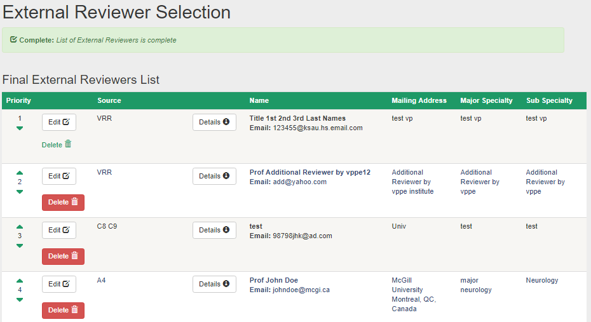The image size is (591, 322).
Task: Edit the Title 1st 2nd 3rd reviewer
Action: click(59, 122)
